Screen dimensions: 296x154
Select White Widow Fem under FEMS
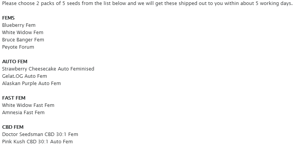22,33
